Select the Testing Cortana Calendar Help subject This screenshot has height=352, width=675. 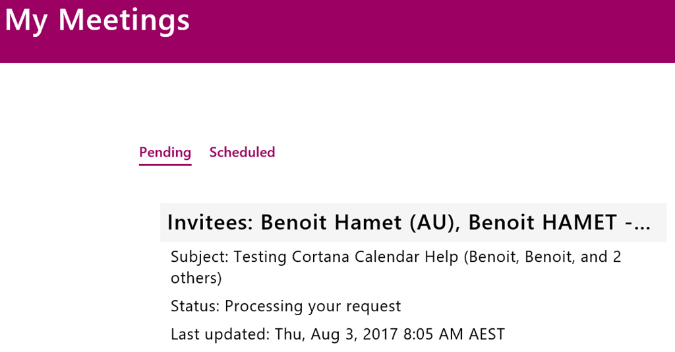point(346,257)
